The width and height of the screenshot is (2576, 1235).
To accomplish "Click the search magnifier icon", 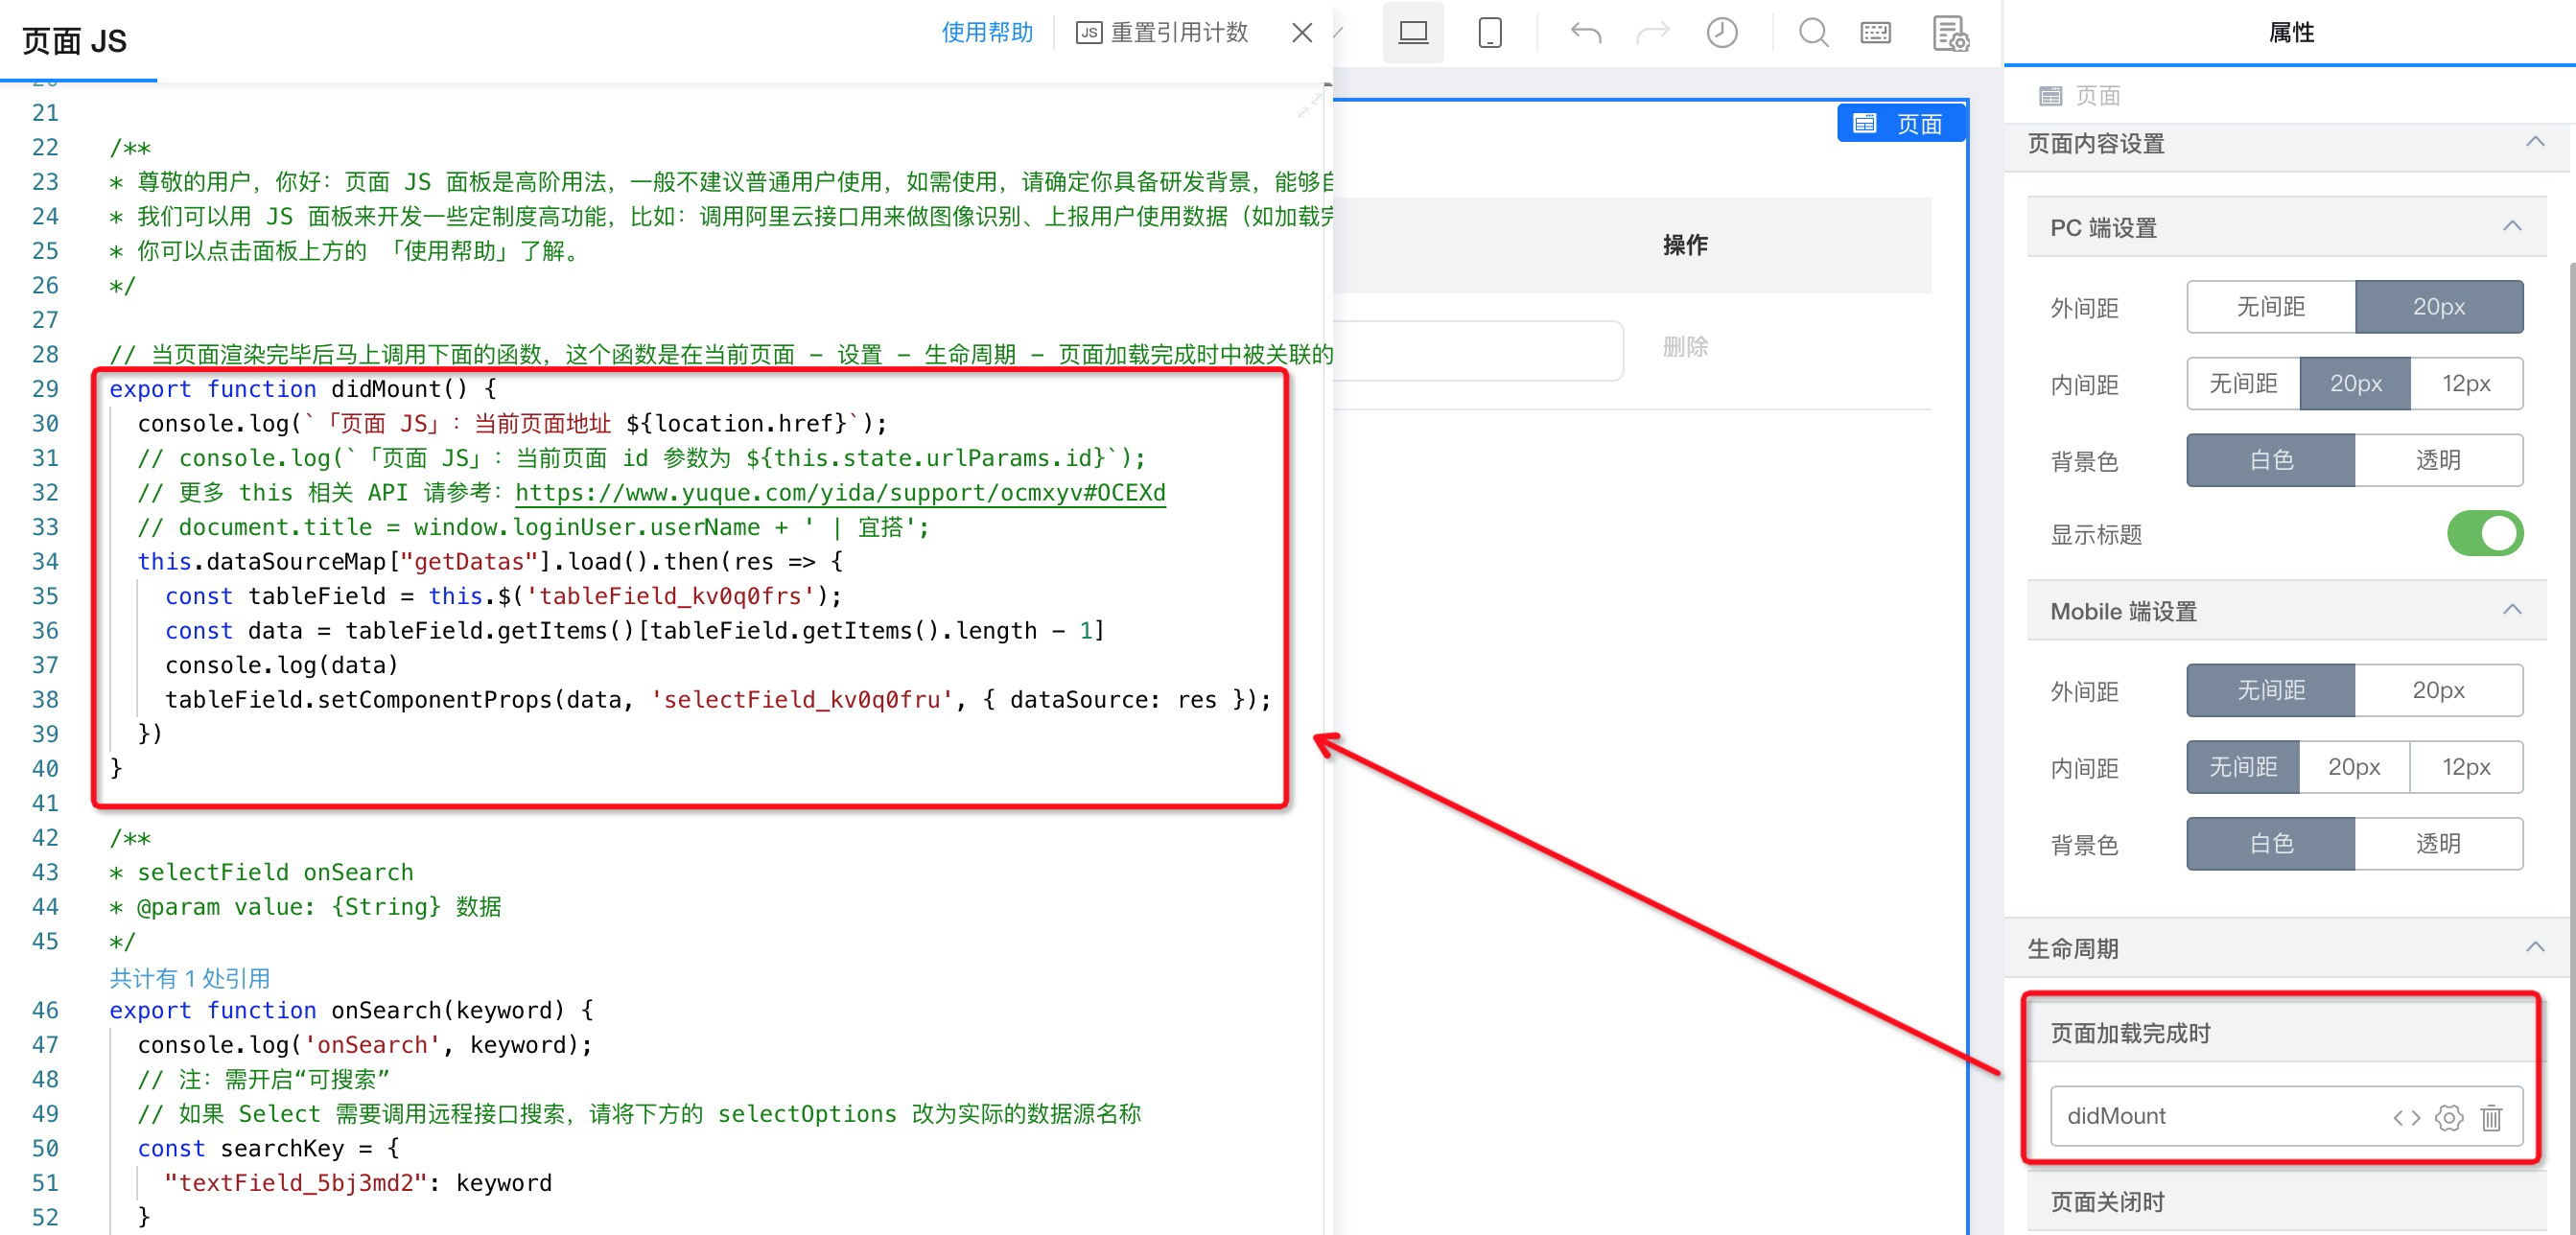I will coord(1813,33).
